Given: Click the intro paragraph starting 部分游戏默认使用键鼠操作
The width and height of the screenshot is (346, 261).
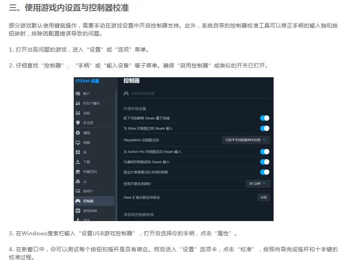Looking at the screenshot, I should pyautogui.click(x=173, y=30).
